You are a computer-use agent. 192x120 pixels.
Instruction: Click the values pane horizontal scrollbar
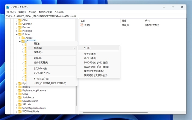click(115, 112)
